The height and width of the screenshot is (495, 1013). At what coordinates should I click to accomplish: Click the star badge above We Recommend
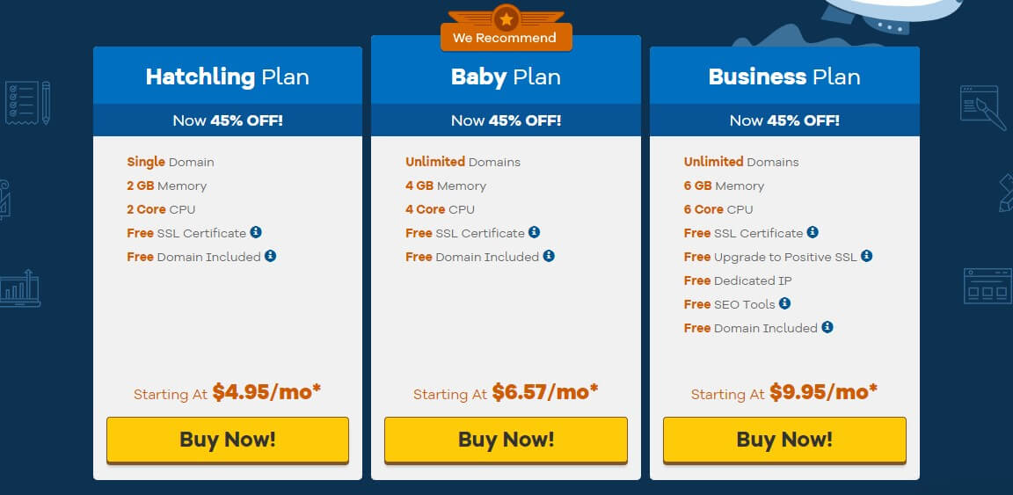pos(506,18)
